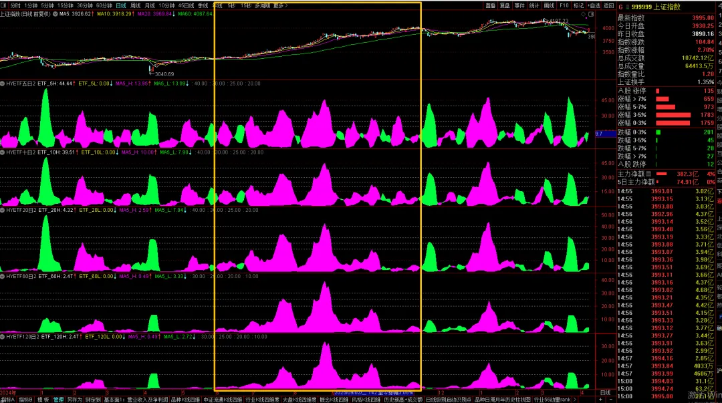Click the 日线 label at bottom right
This screenshot has width=722, height=403.
tap(606, 392)
